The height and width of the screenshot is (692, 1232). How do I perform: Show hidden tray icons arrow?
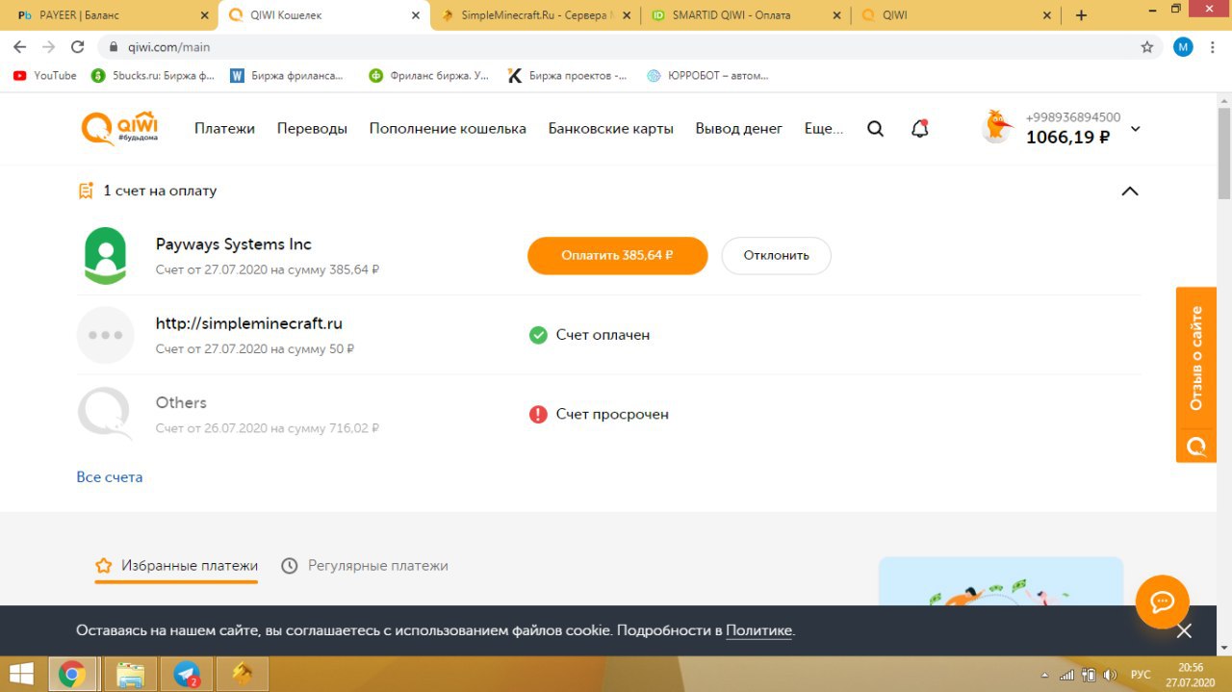pos(1045,675)
